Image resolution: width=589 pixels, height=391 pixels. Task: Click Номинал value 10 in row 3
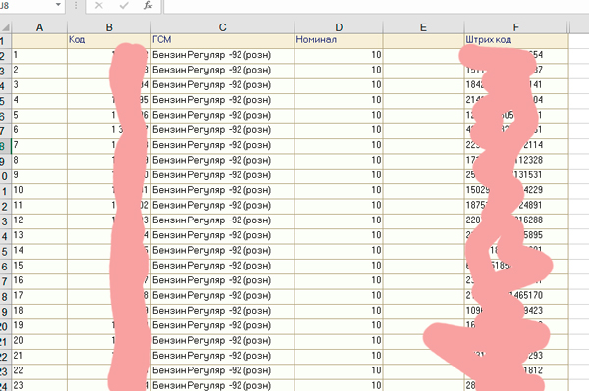339,71
